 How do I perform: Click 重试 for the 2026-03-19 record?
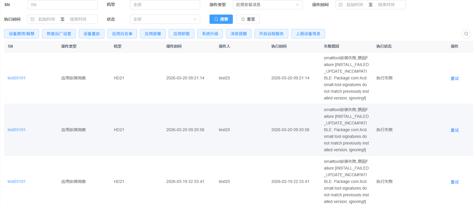(x=455, y=182)
